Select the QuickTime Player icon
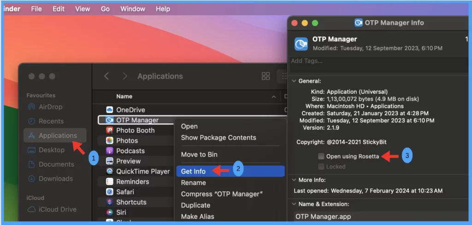Screen dimensions: 472x225 tap(110, 172)
